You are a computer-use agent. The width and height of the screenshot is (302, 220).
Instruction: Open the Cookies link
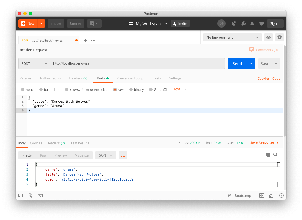(263, 79)
